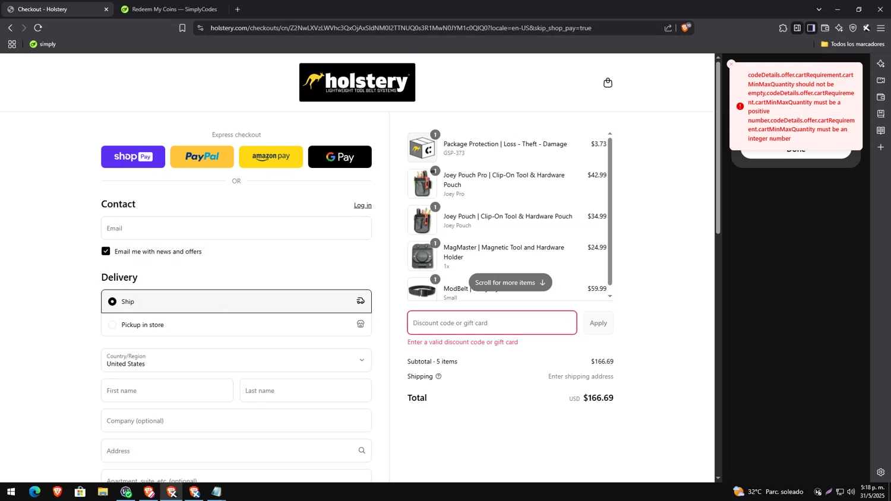Open the apps grid icon in bookmarks bar

12,44
